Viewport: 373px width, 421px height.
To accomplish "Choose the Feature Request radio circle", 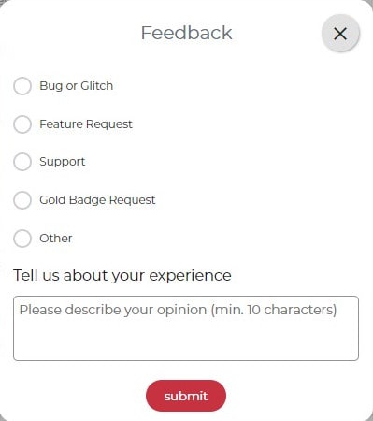I will point(22,124).
